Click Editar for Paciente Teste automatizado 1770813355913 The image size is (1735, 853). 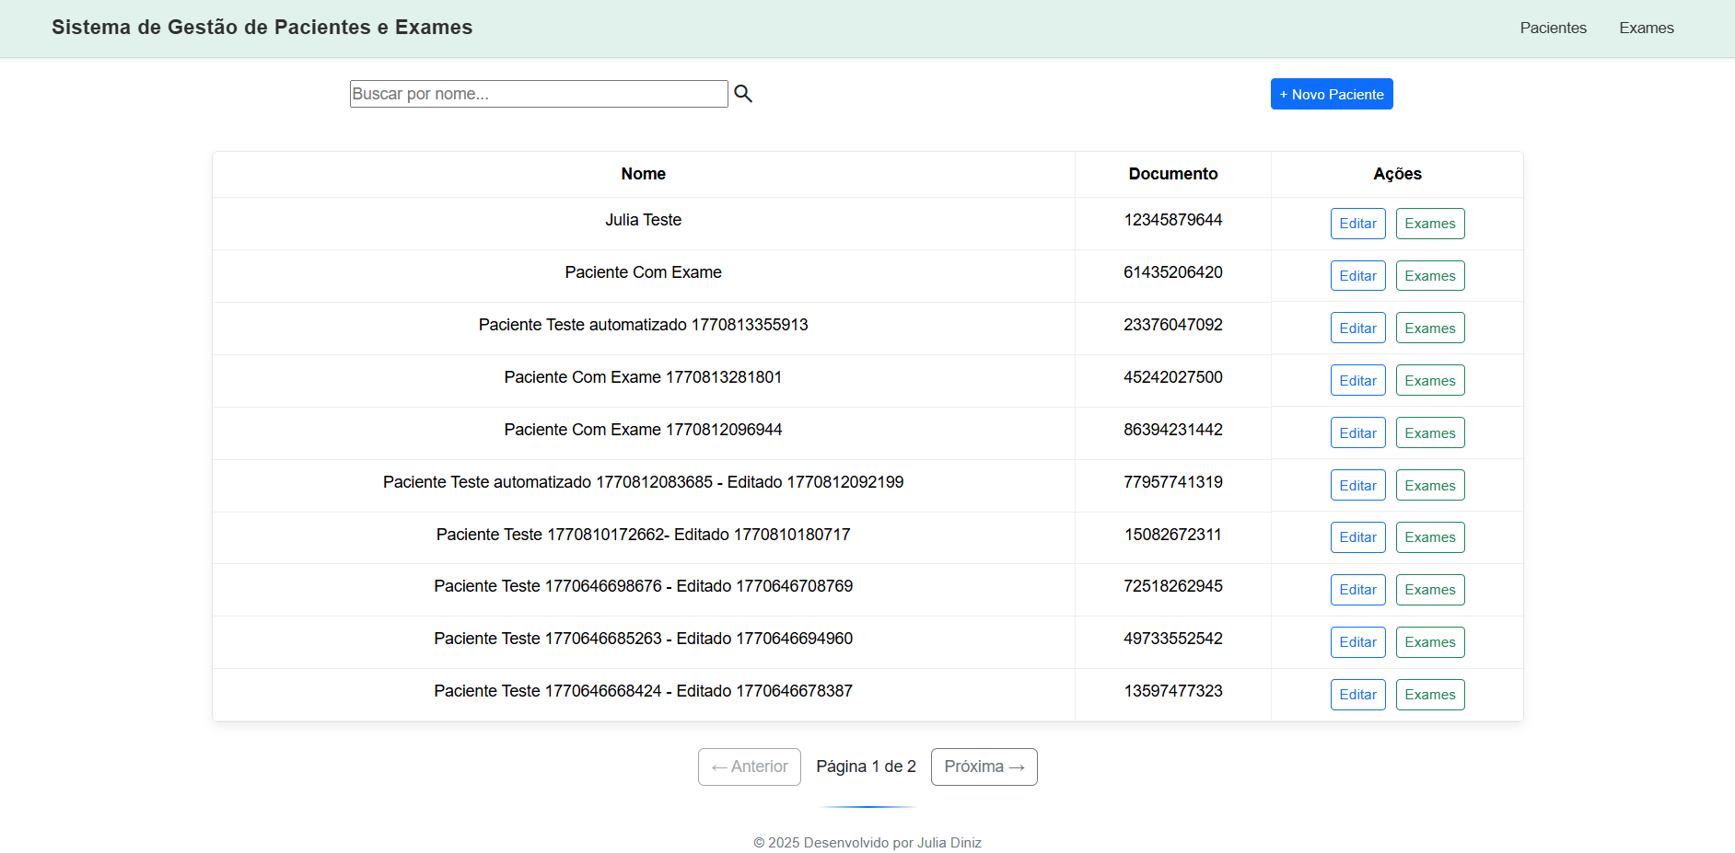pos(1357,329)
